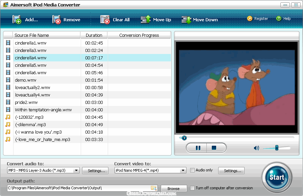Tick Turn off computer after conversion
The image size is (303, 196).
pos(192,188)
